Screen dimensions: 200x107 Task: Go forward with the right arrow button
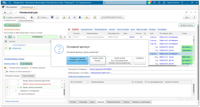click(10, 12)
